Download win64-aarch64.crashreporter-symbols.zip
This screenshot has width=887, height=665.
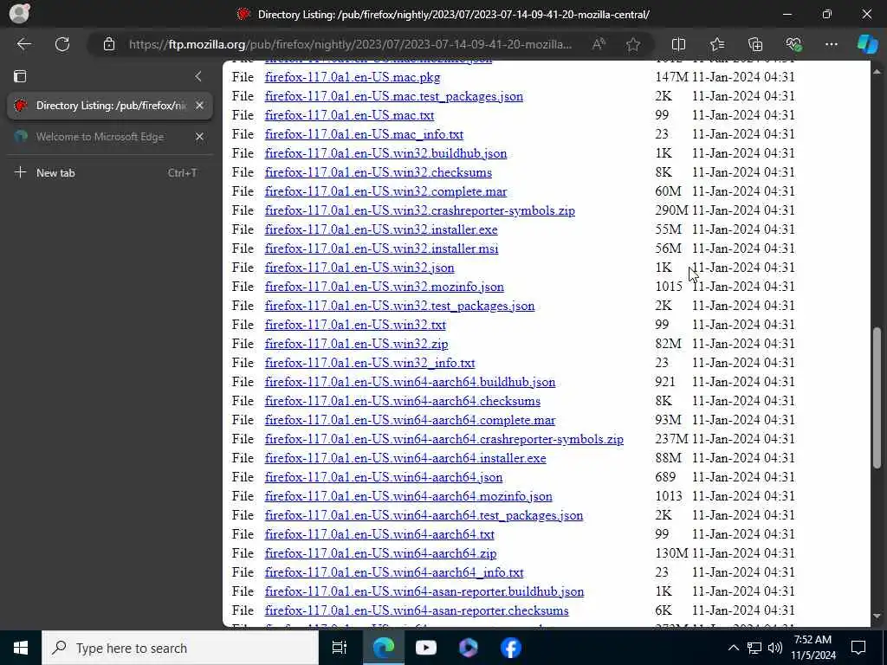pyautogui.click(x=444, y=439)
